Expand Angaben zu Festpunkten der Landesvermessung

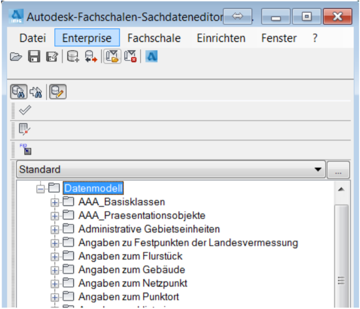tap(55, 243)
